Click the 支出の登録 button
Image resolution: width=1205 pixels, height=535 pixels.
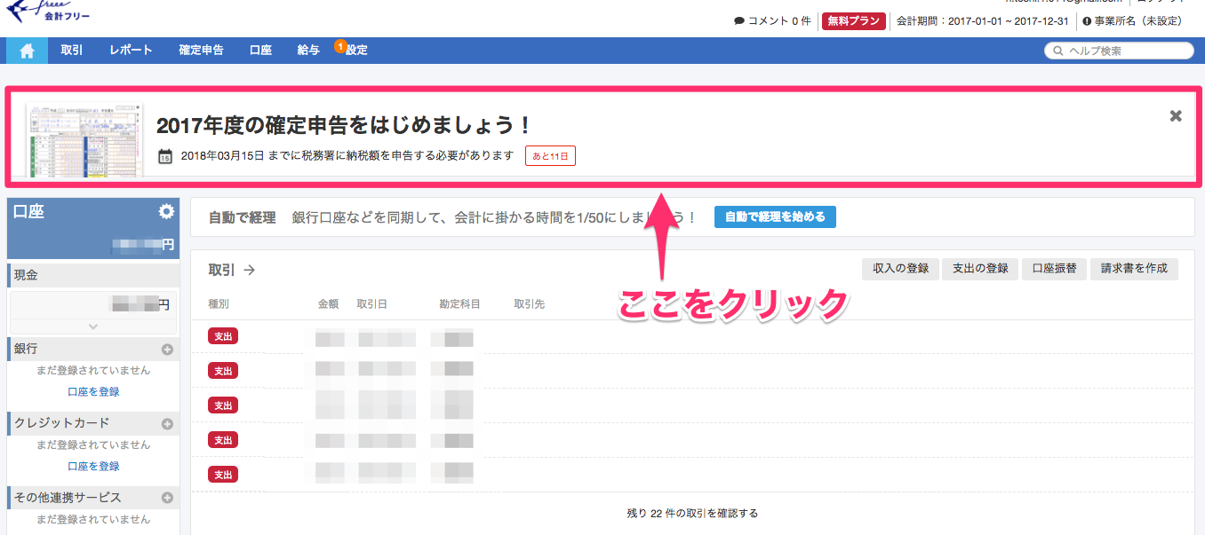pos(979,269)
